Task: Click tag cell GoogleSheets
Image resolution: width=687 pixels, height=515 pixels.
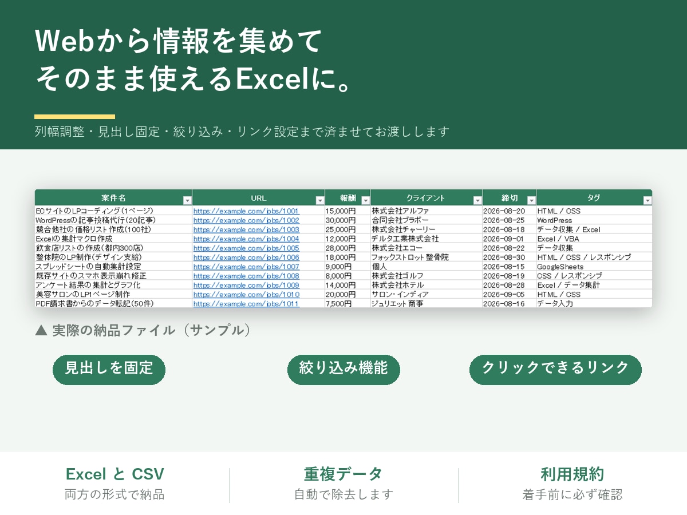Action: (x=594, y=267)
